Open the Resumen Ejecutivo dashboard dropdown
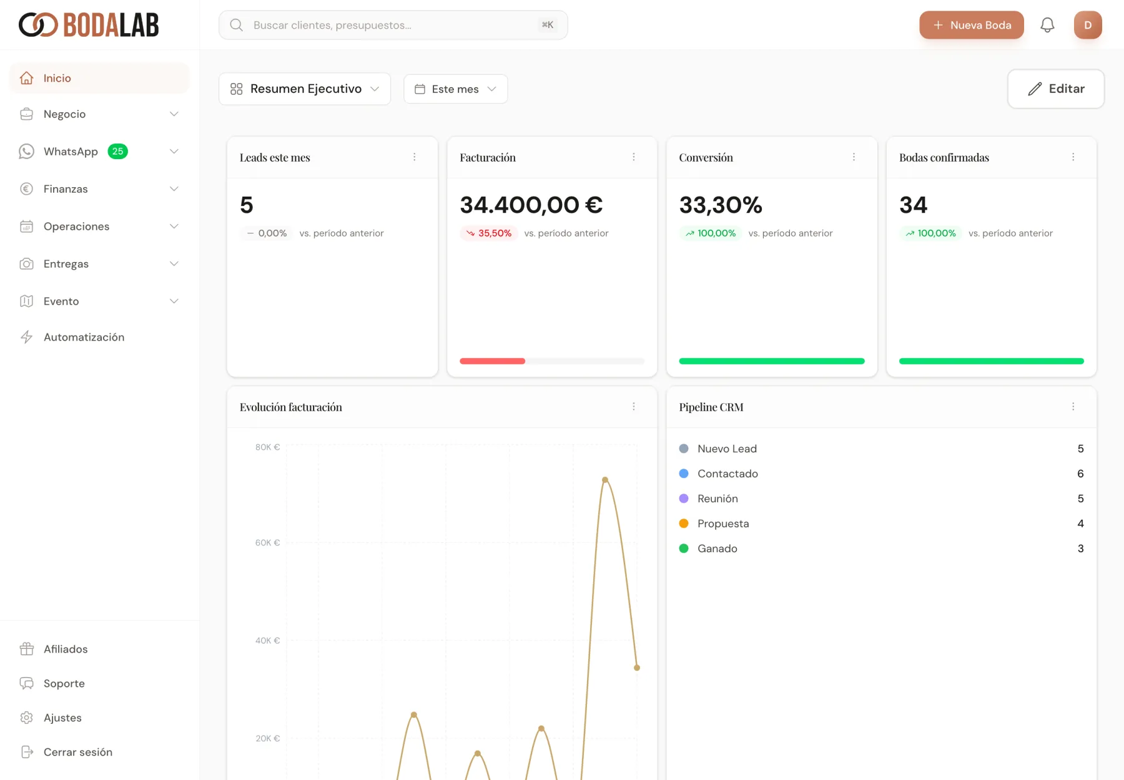The width and height of the screenshot is (1124, 780). pos(305,89)
